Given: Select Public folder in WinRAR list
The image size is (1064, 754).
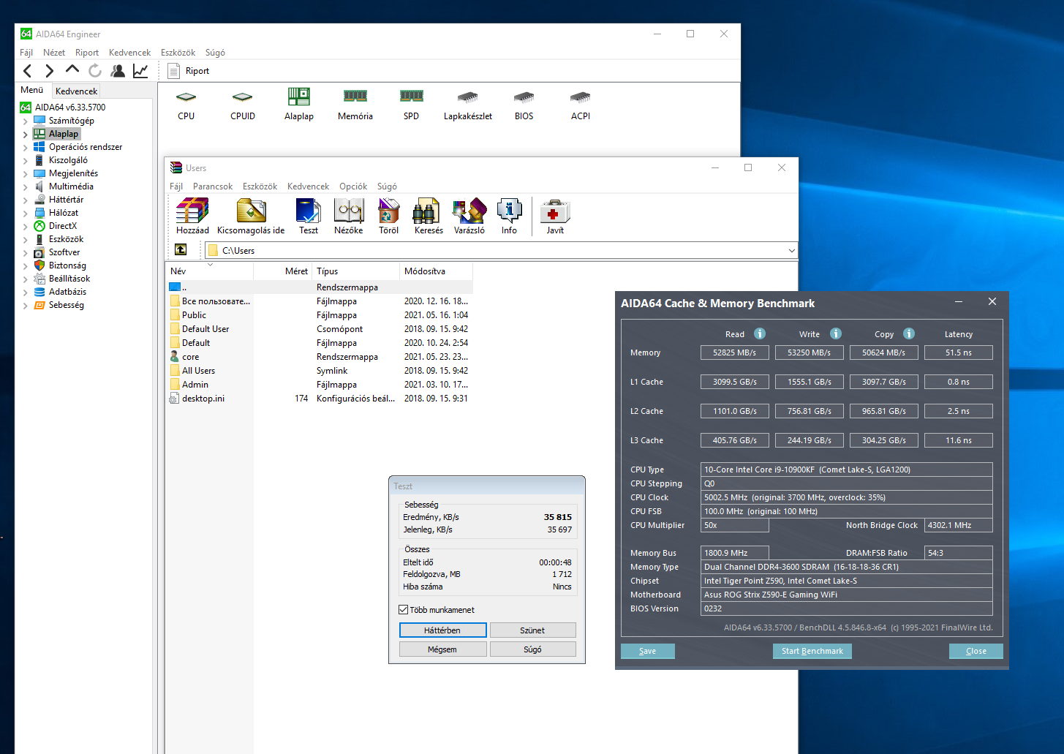Looking at the screenshot, I should (x=194, y=315).
